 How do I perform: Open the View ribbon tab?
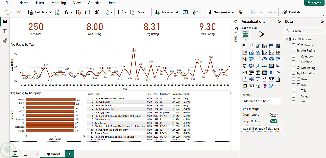click(77, 3)
